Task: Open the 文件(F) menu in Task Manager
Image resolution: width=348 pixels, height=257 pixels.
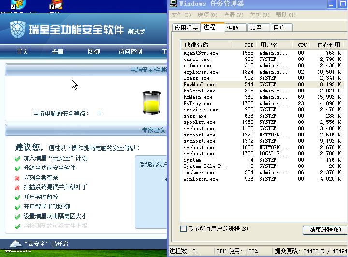Action: coord(181,15)
